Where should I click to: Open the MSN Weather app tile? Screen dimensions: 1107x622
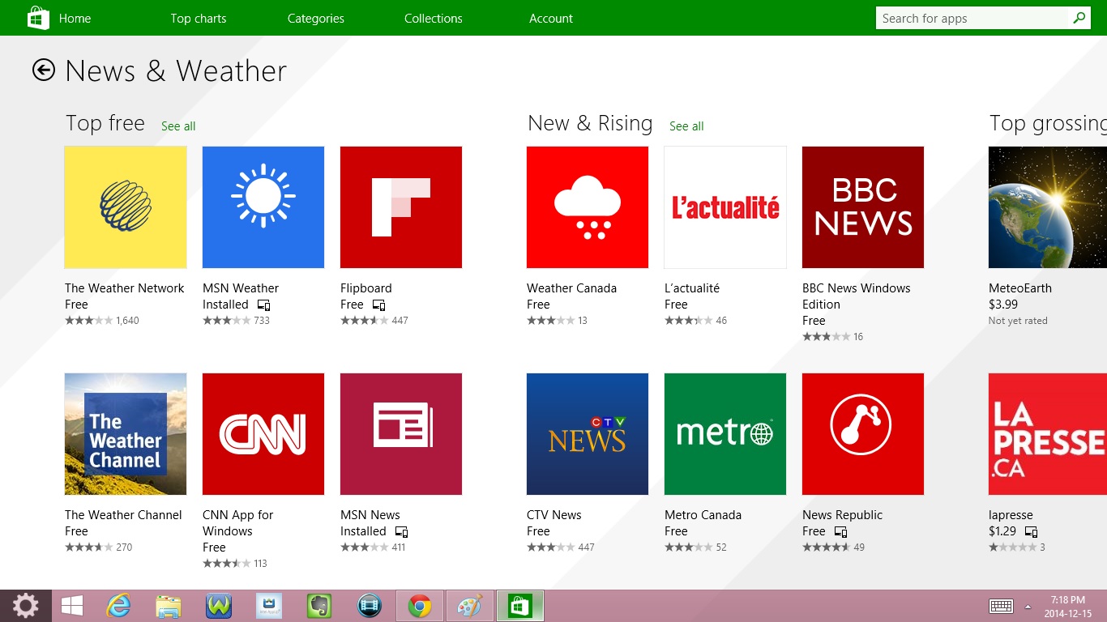tap(263, 207)
